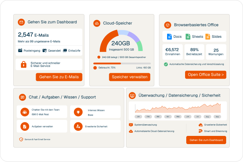Click the Cloud-Speicher cloud icon

(x=96, y=23)
